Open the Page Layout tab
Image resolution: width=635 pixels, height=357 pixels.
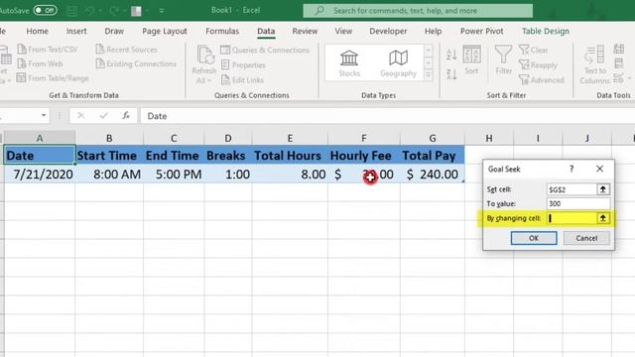[x=165, y=31]
